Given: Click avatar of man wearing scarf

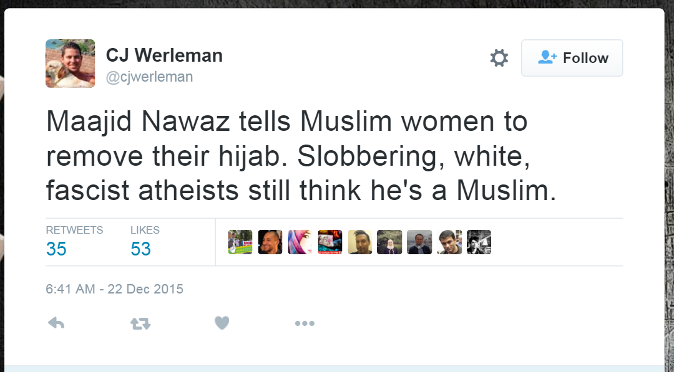Looking at the screenshot, I should pos(419,242).
